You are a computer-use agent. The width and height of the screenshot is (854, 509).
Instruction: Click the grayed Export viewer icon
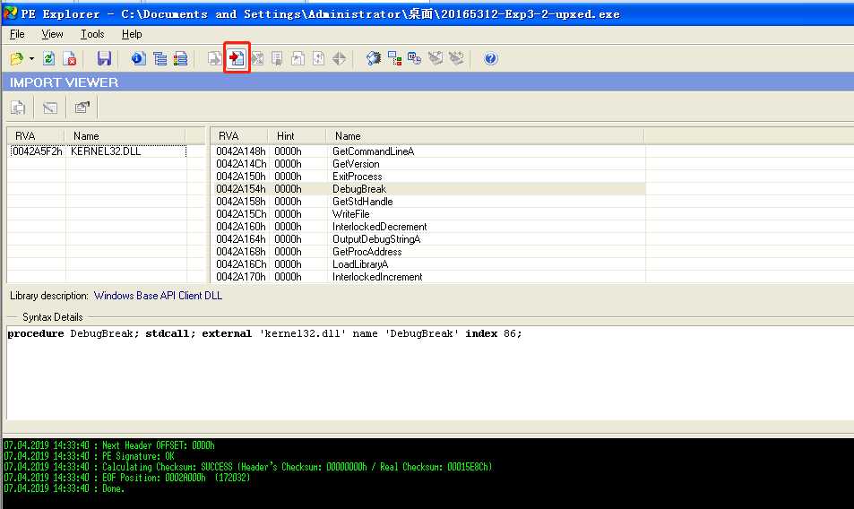coord(215,58)
